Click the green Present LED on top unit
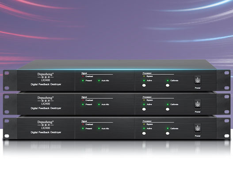 coord(83,81)
